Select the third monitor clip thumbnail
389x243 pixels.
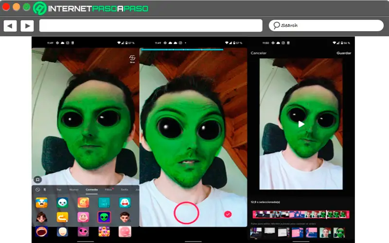(283, 233)
